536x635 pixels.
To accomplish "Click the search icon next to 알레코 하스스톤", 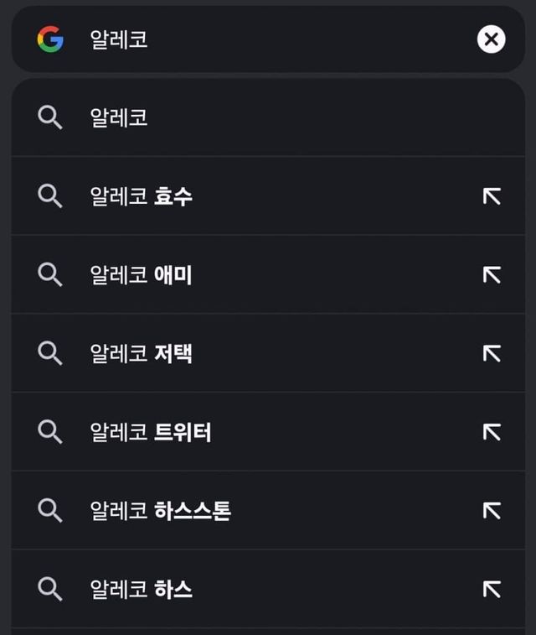I will 50,510.
